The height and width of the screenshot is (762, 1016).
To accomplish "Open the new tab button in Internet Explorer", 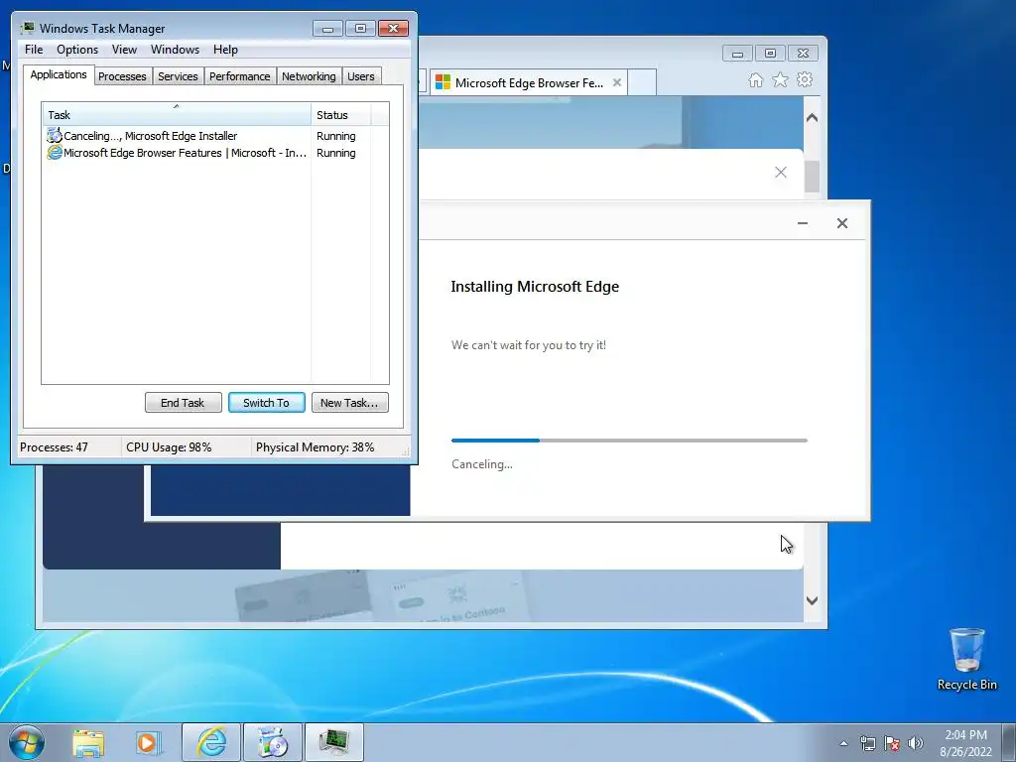I will click(x=642, y=82).
